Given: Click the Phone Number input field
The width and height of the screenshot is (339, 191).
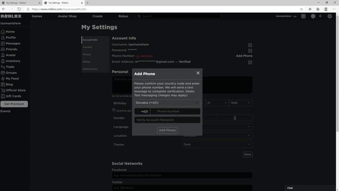Looking at the screenshot, I should point(175,111).
